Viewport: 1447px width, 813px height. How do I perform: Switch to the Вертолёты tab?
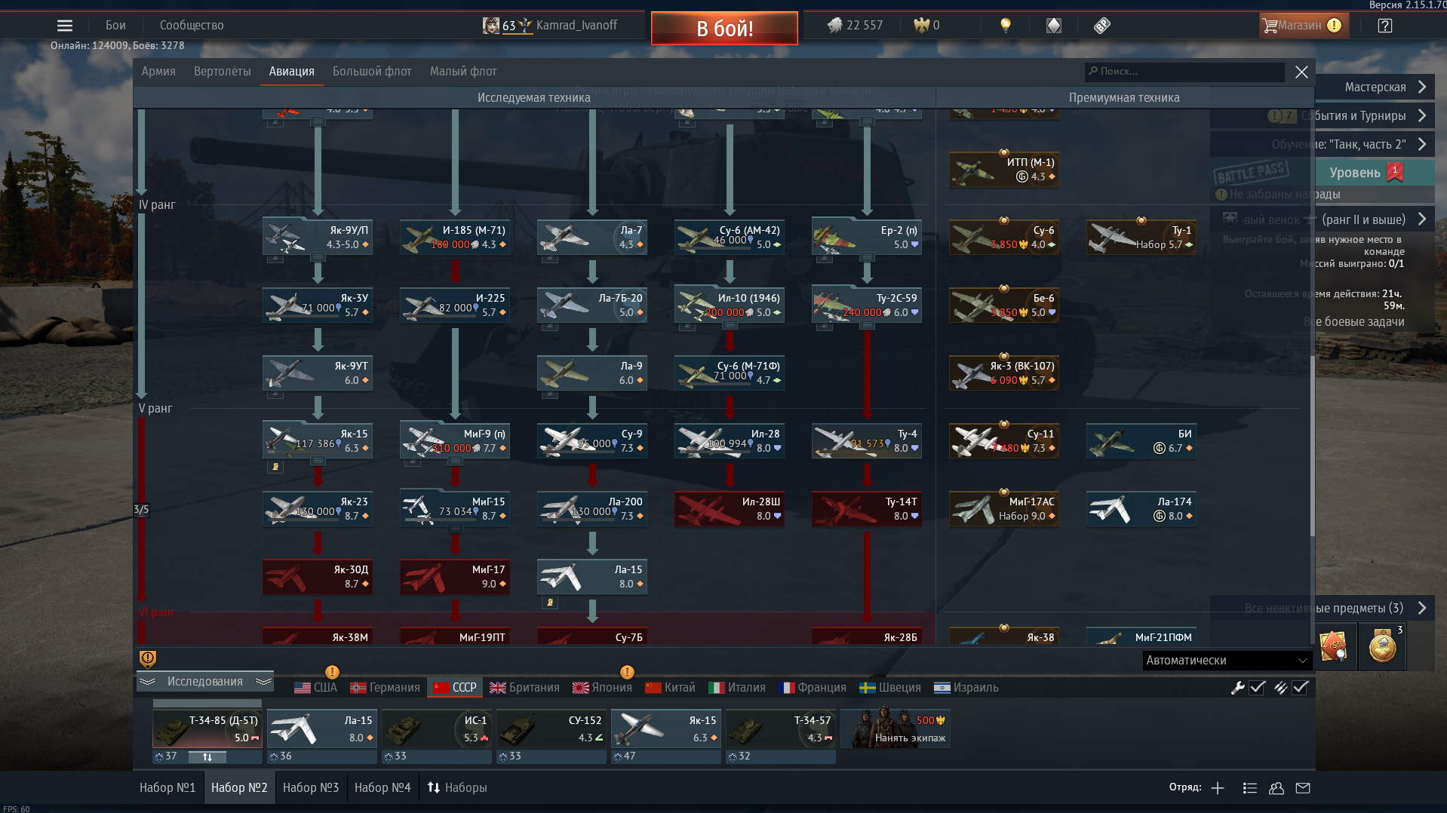click(x=222, y=72)
